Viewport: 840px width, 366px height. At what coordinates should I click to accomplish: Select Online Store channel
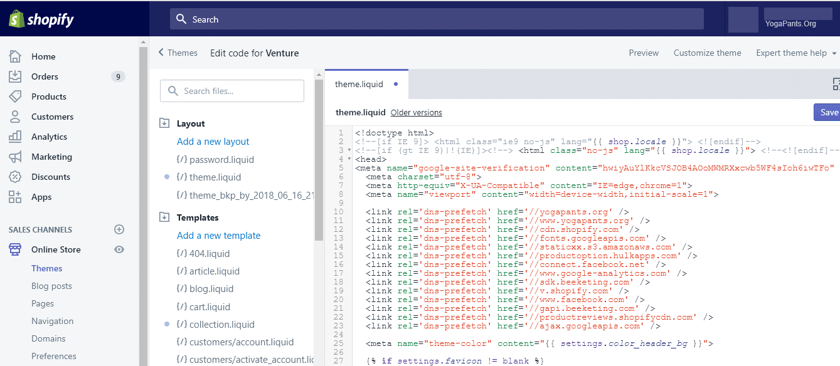click(x=56, y=249)
